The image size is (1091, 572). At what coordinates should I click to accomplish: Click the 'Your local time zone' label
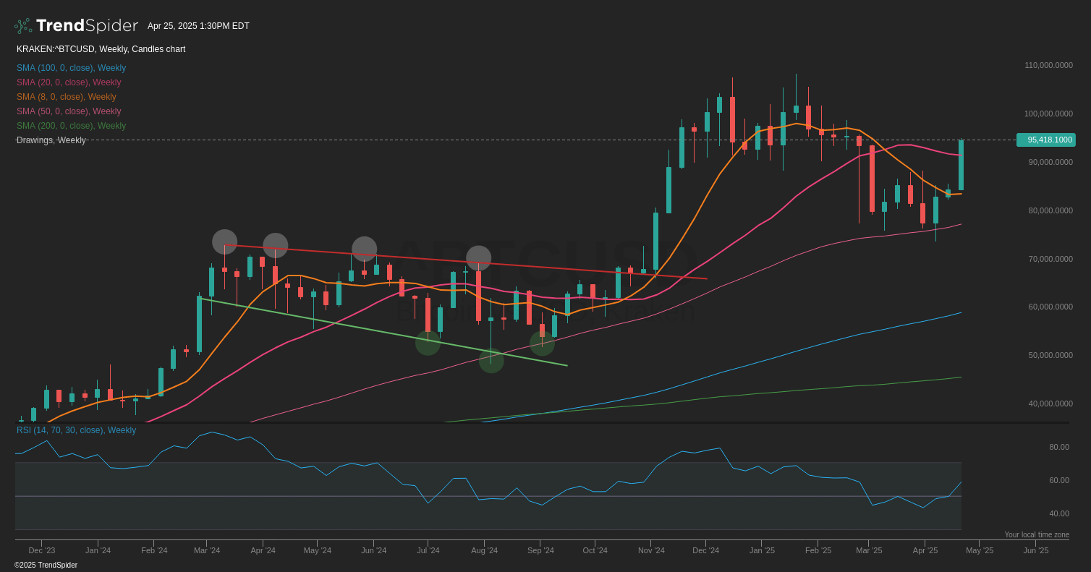(x=1036, y=534)
